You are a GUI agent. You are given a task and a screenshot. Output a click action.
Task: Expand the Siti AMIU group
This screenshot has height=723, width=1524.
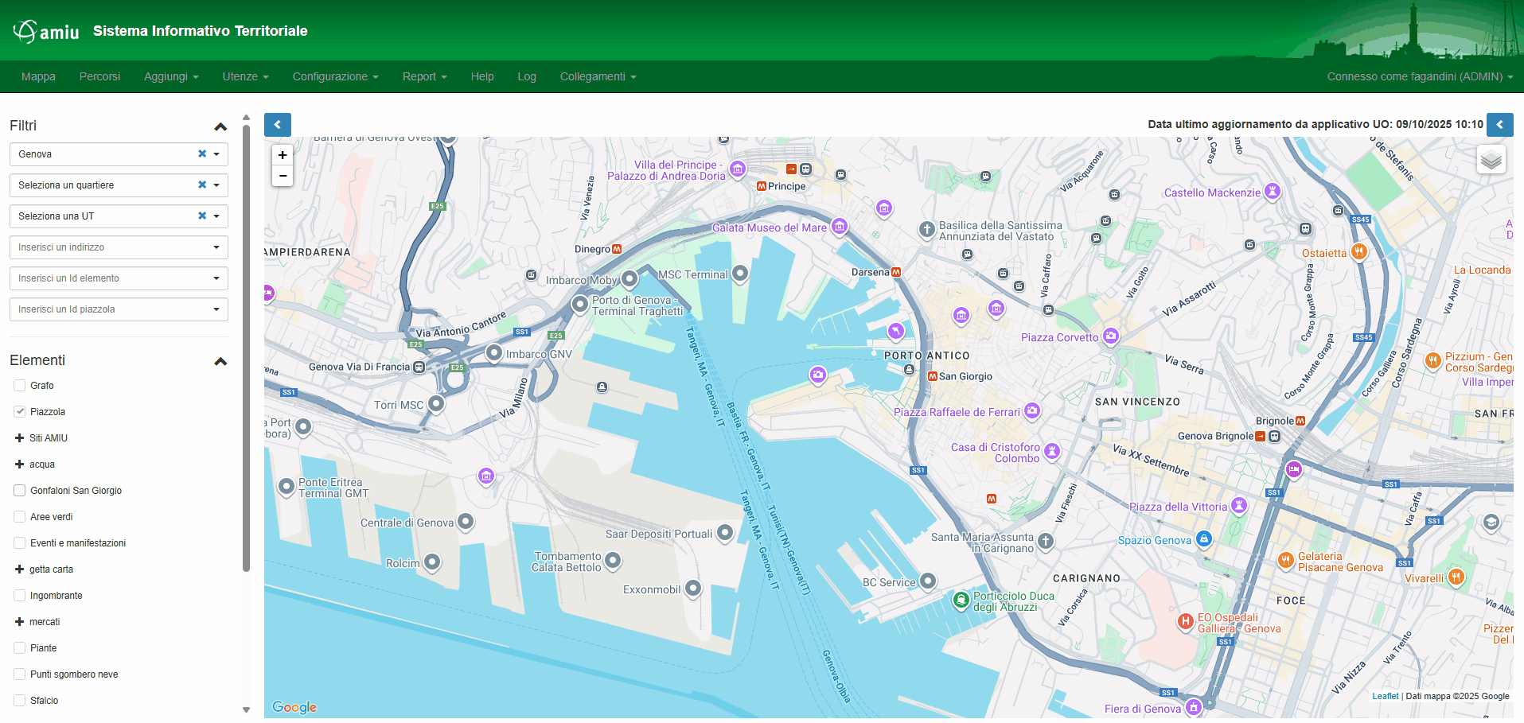[x=20, y=438]
